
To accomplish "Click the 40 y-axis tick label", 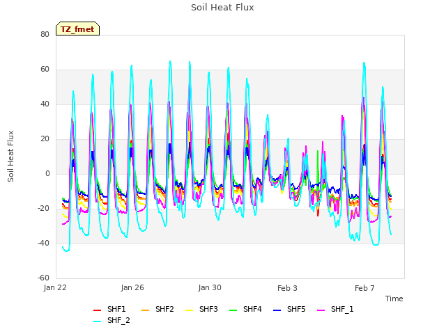I will (x=45, y=104).
